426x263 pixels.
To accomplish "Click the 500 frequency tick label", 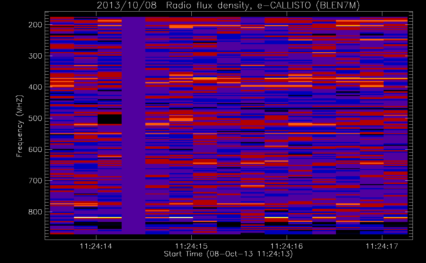I will coord(35,118).
